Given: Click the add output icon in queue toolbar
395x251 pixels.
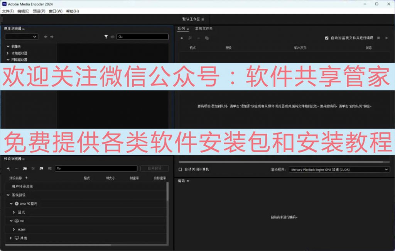Looking at the screenshot, I should click(x=190, y=38).
